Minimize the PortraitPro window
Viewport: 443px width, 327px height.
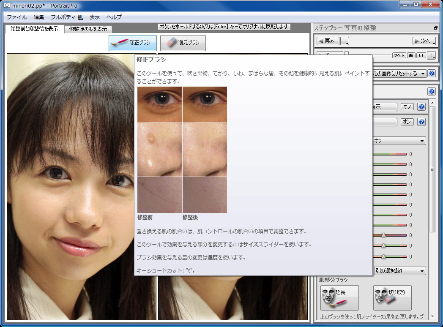coord(405,4)
